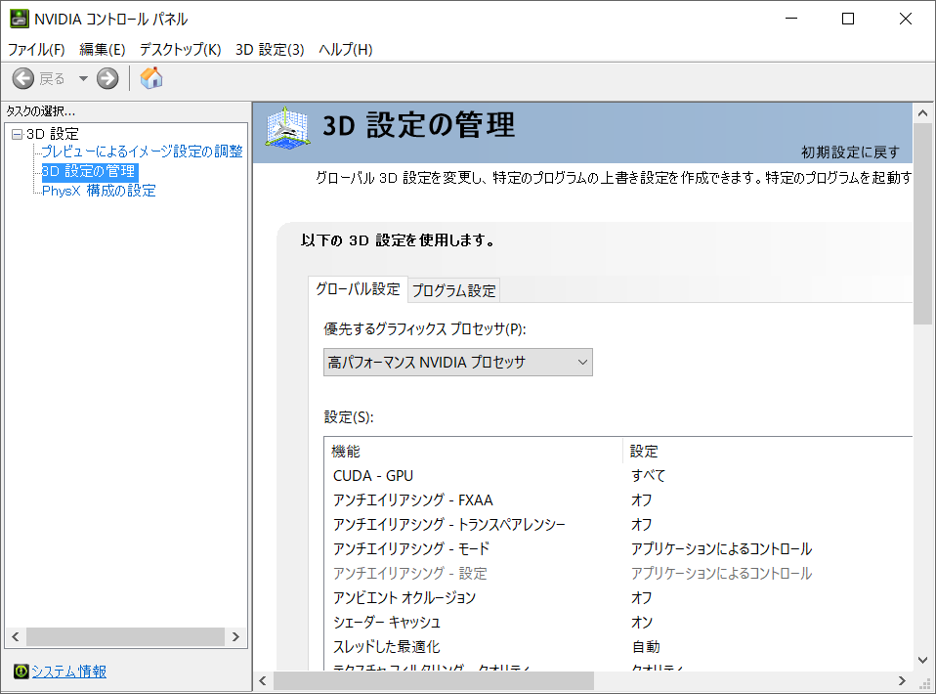Select アンチエイリアシング - モード row
Image resolution: width=936 pixels, height=694 pixels.
617,549
